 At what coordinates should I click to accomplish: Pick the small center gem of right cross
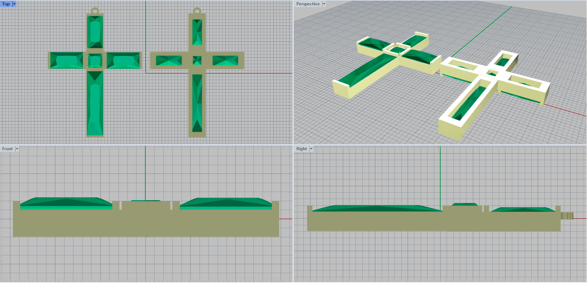[197, 60]
